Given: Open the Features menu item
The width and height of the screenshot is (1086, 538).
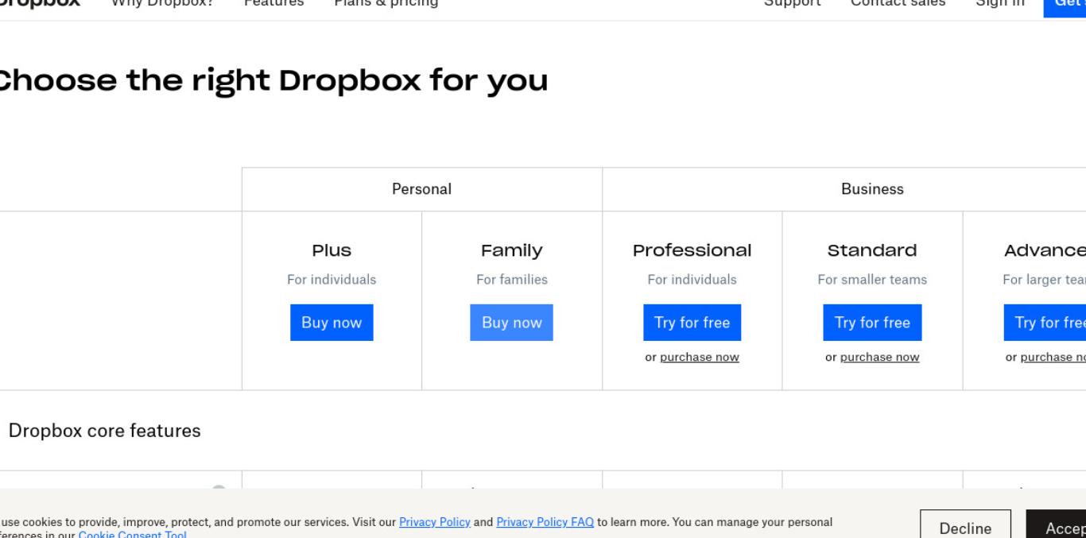Looking at the screenshot, I should pyautogui.click(x=273, y=3).
